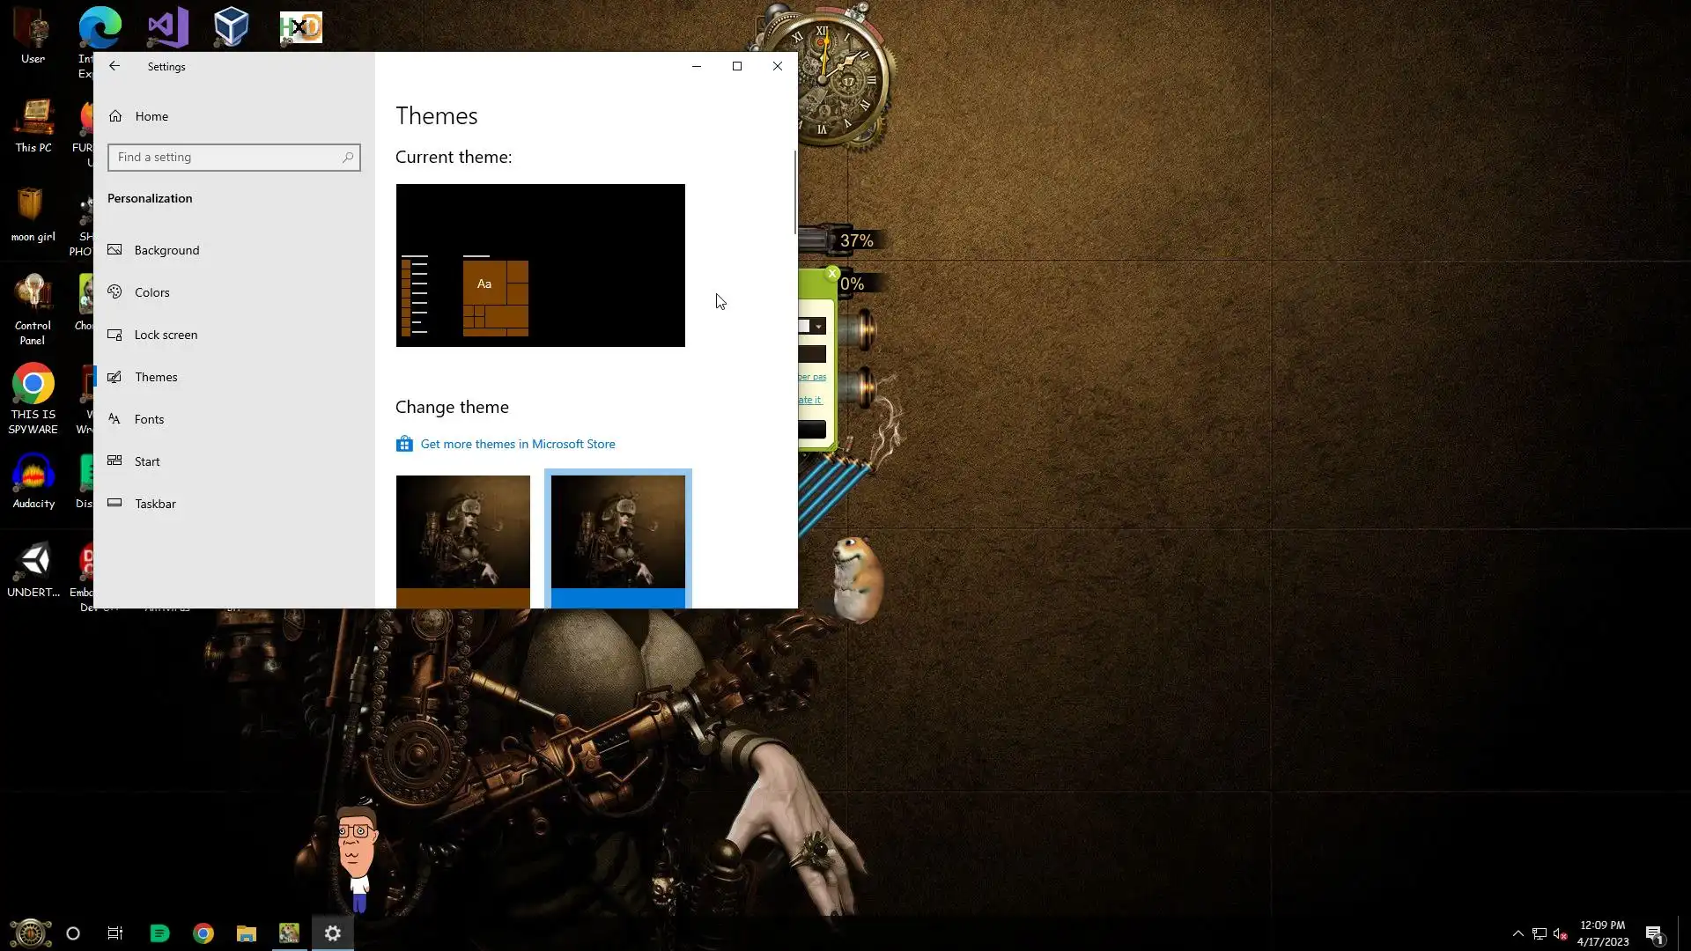This screenshot has height=951, width=1691.
Task: Expand the gadget's small dropdown arrow
Action: tap(819, 327)
